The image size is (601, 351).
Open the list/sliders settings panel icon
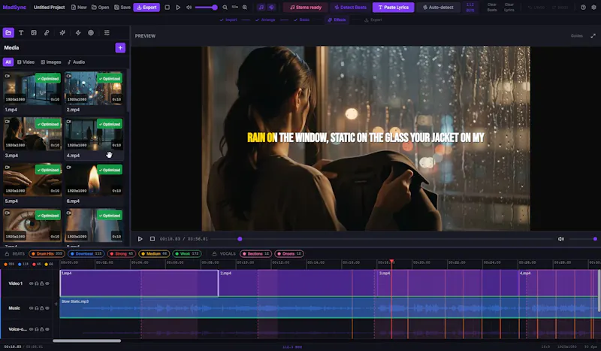(x=107, y=32)
